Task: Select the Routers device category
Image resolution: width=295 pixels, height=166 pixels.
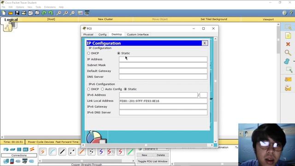Action: pos(6,149)
